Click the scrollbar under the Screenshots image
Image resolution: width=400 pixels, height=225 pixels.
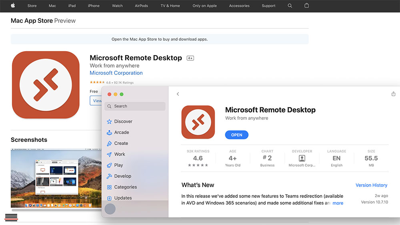[57, 210]
